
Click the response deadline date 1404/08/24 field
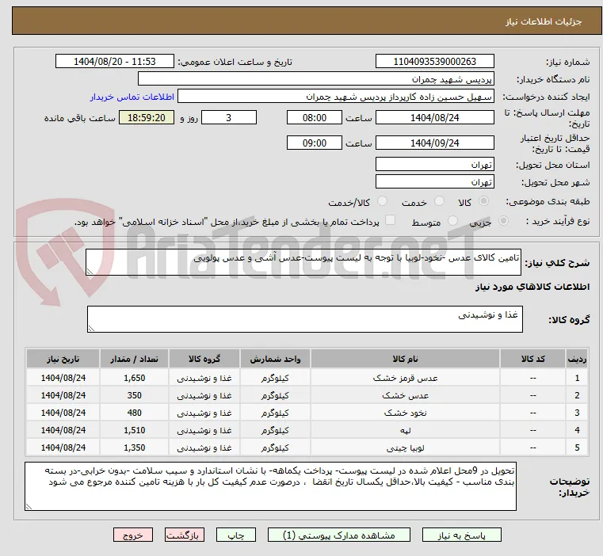(434, 118)
